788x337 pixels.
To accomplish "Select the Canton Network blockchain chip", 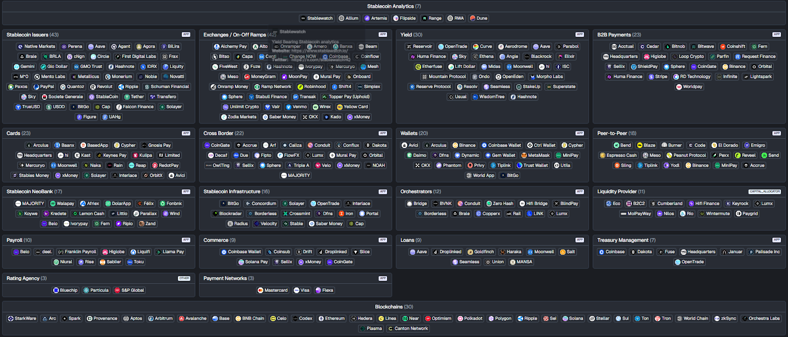I will pyautogui.click(x=408, y=329).
